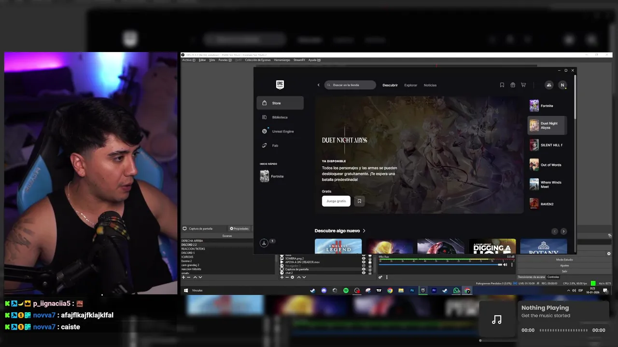Add a new scene in OBS Escenas panel
This screenshot has height=347, width=618.
click(x=183, y=277)
